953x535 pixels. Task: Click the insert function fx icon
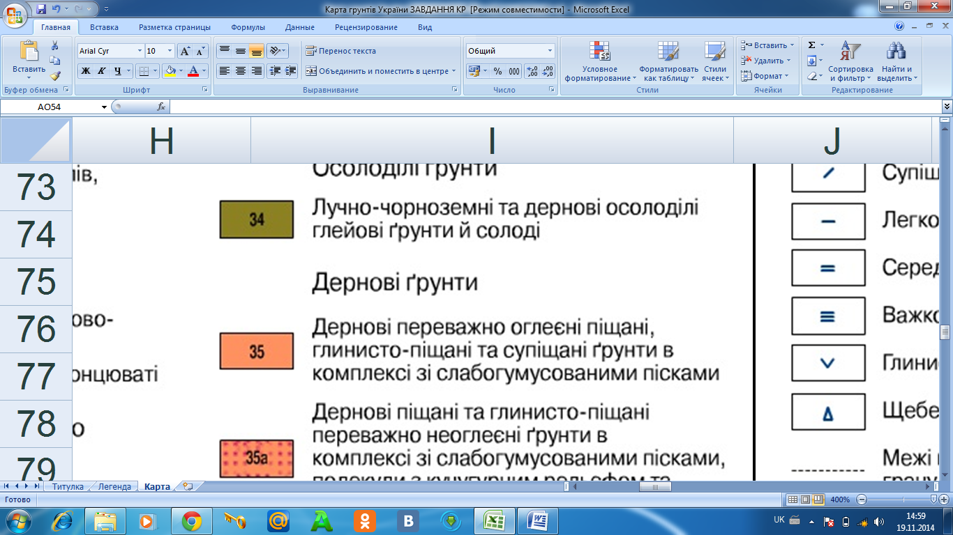[x=161, y=107]
